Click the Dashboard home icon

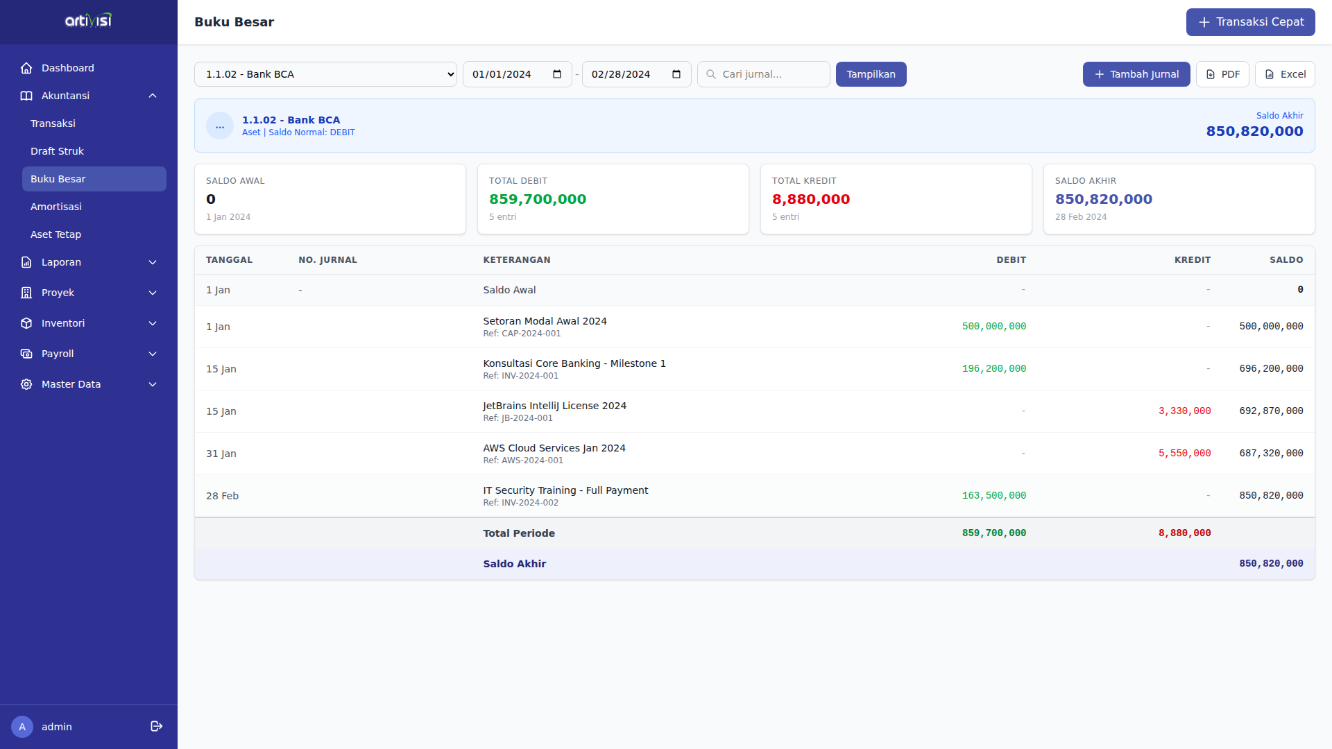coord(26,68)
